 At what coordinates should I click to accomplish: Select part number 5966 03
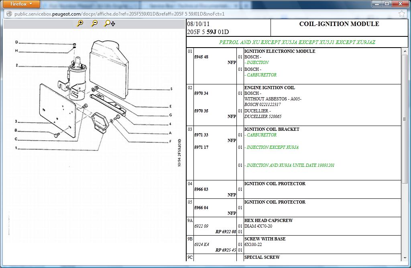pos(201,189)
